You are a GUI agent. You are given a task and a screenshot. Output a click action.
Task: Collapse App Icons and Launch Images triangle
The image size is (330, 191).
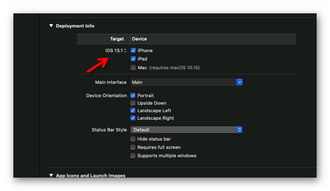pos(51,176)
